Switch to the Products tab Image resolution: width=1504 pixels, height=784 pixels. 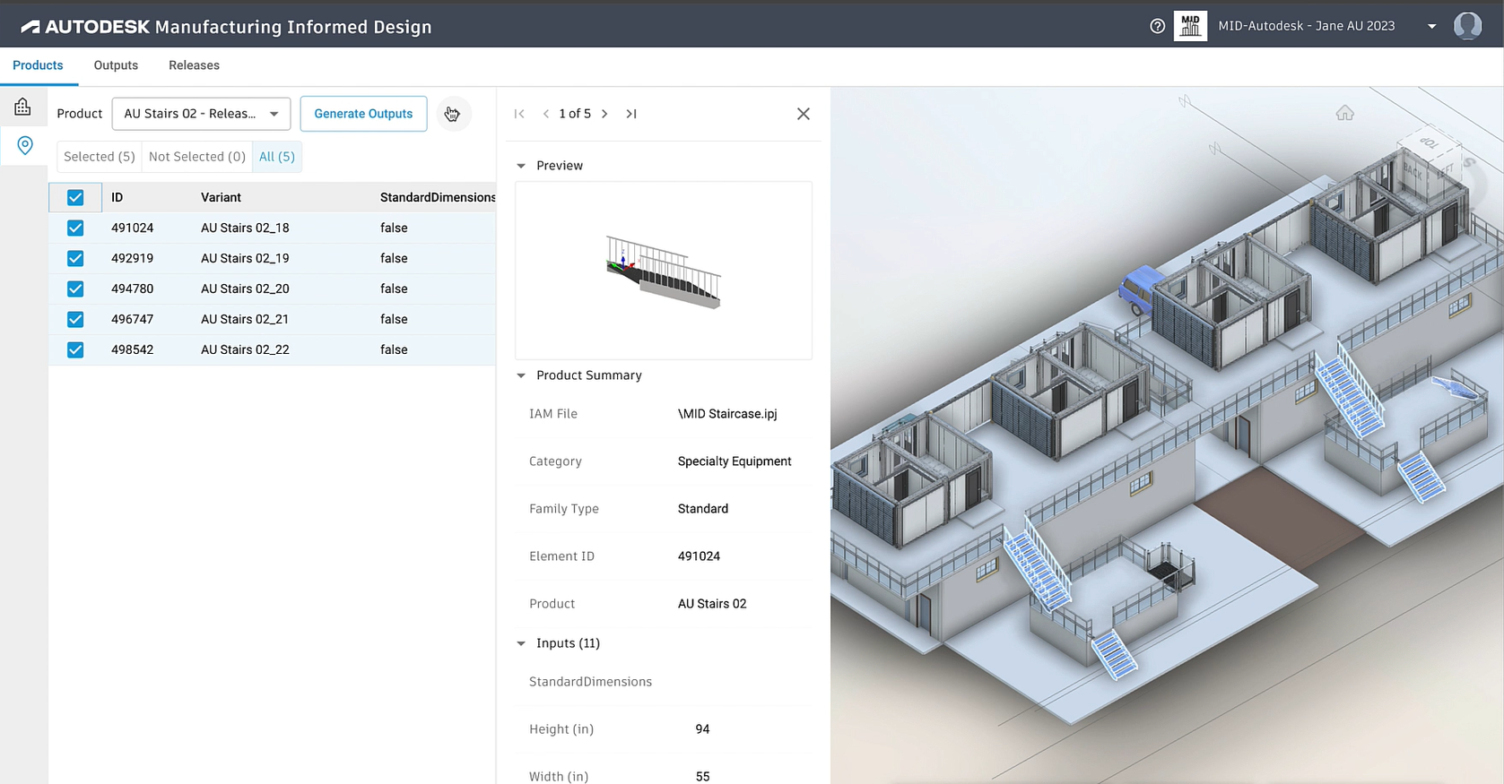[38, 65]
